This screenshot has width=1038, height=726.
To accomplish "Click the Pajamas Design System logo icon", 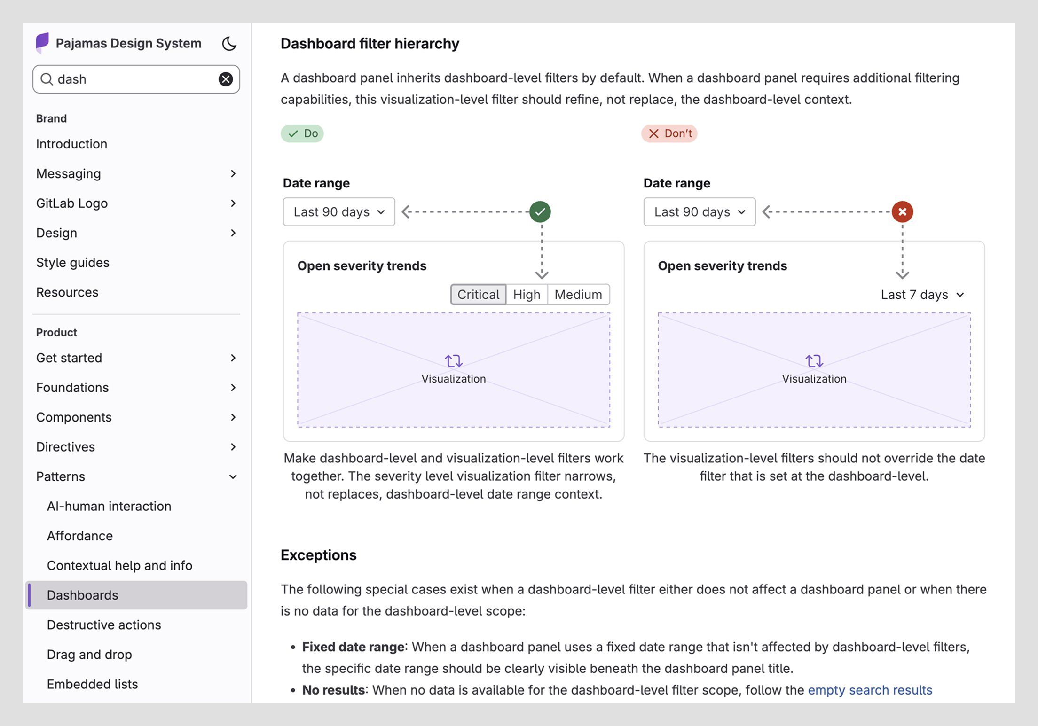I will [42, 43].
